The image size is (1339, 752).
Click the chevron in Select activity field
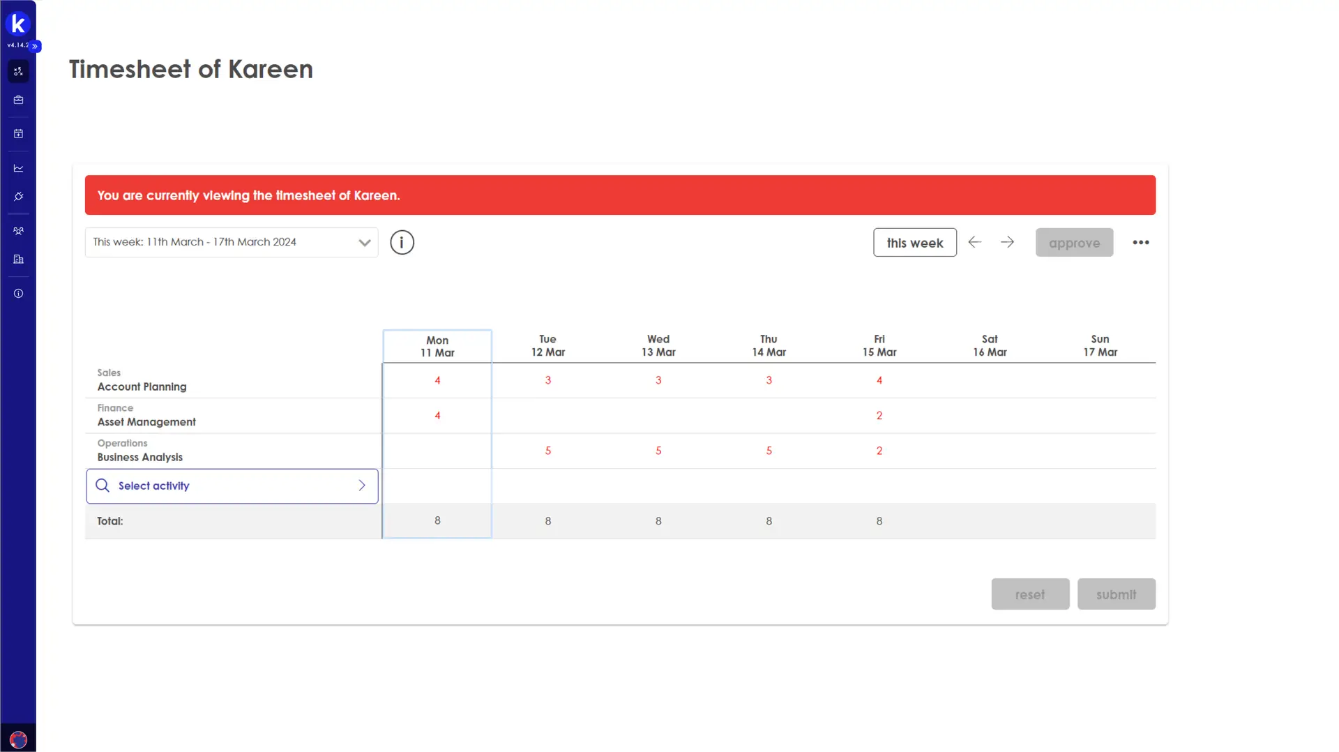(x=362, y=486)
